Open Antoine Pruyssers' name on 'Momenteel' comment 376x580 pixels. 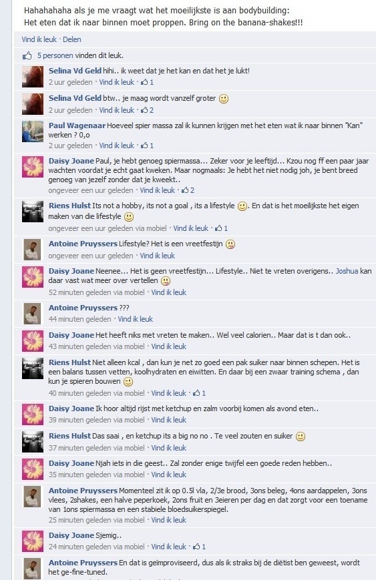(83, 491)
